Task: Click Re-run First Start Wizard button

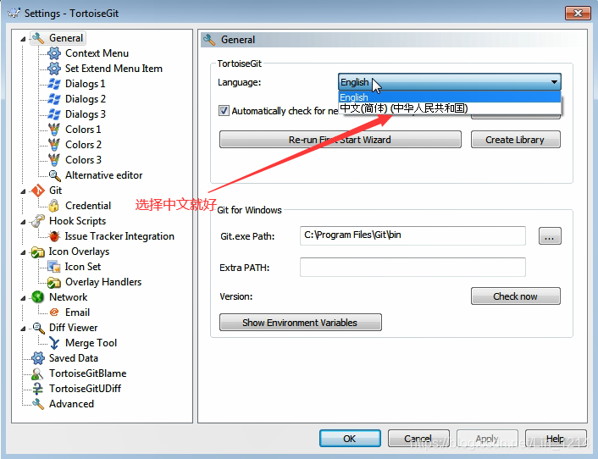Action: (341, 140)
